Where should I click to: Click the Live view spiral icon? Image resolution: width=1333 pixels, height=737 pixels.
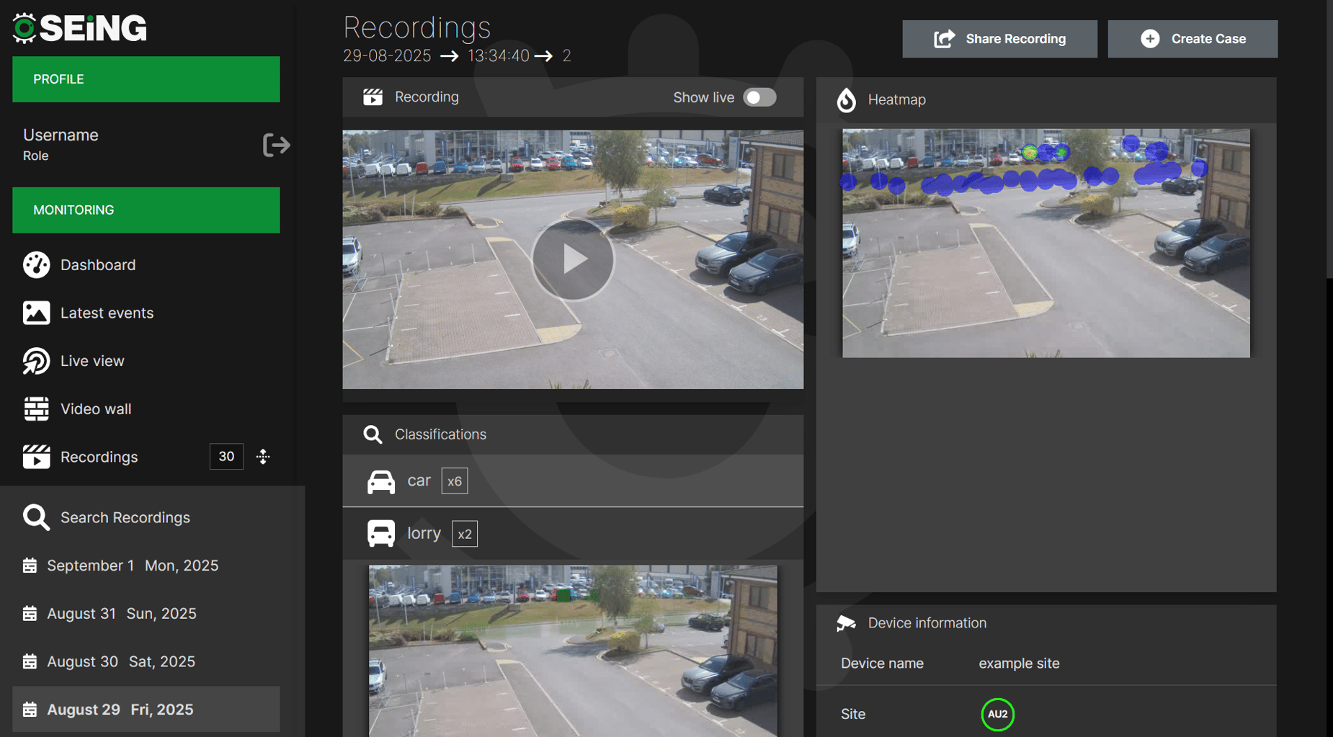coord(36,360)
